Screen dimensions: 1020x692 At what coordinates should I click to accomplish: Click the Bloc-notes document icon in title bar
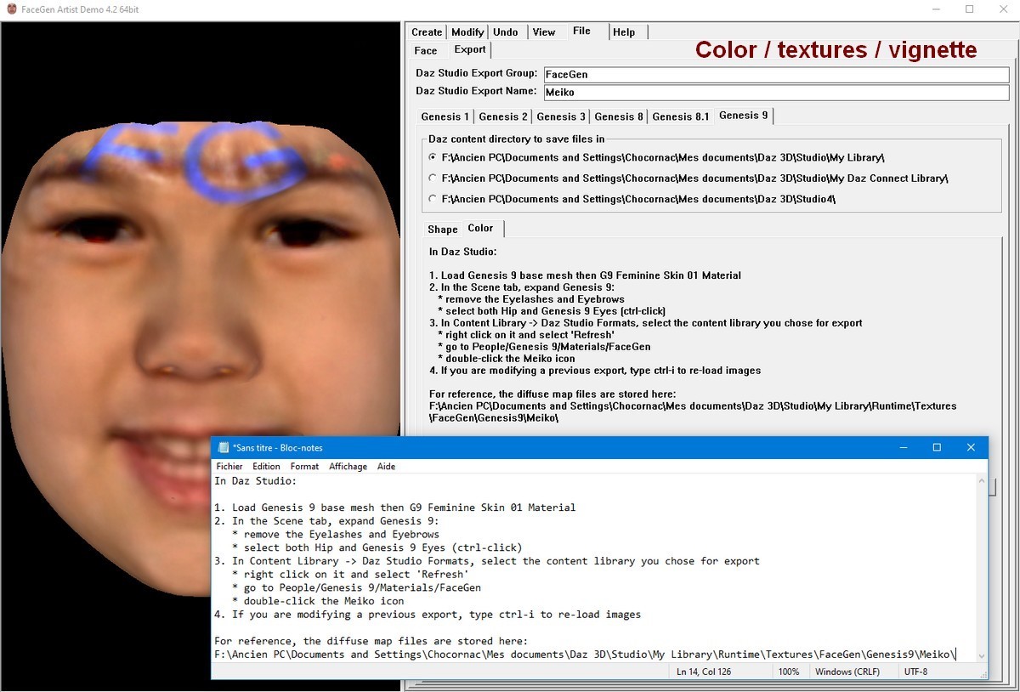(224, 448)
